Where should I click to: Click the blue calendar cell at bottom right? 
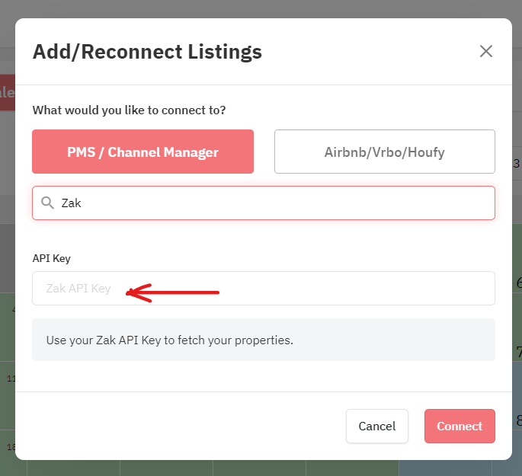(445, 468)
